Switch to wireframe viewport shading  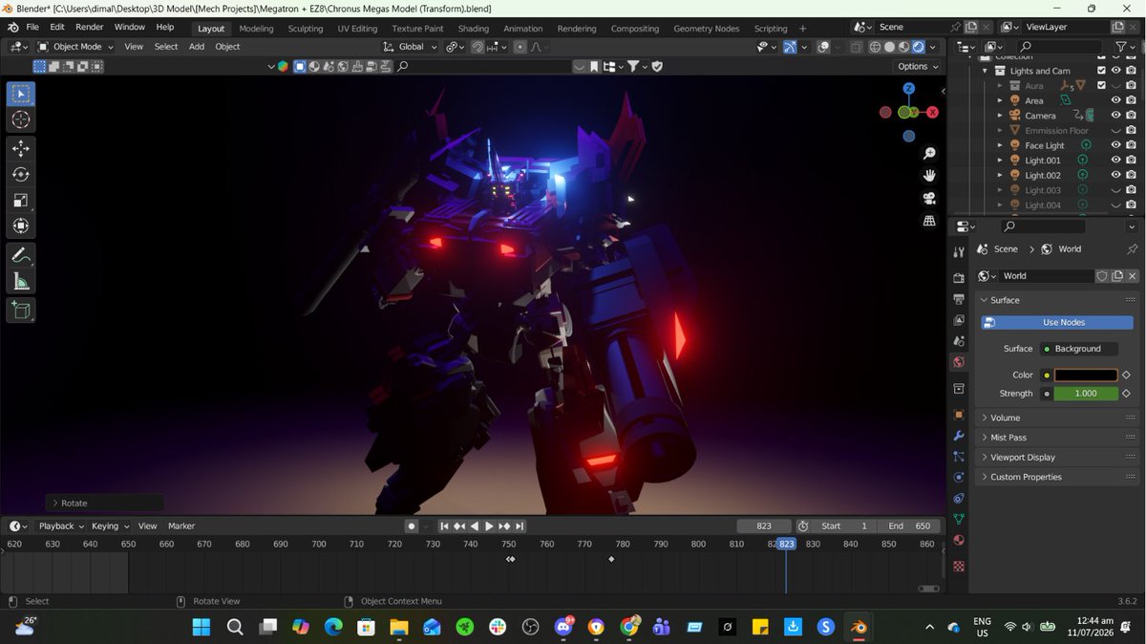874,47
